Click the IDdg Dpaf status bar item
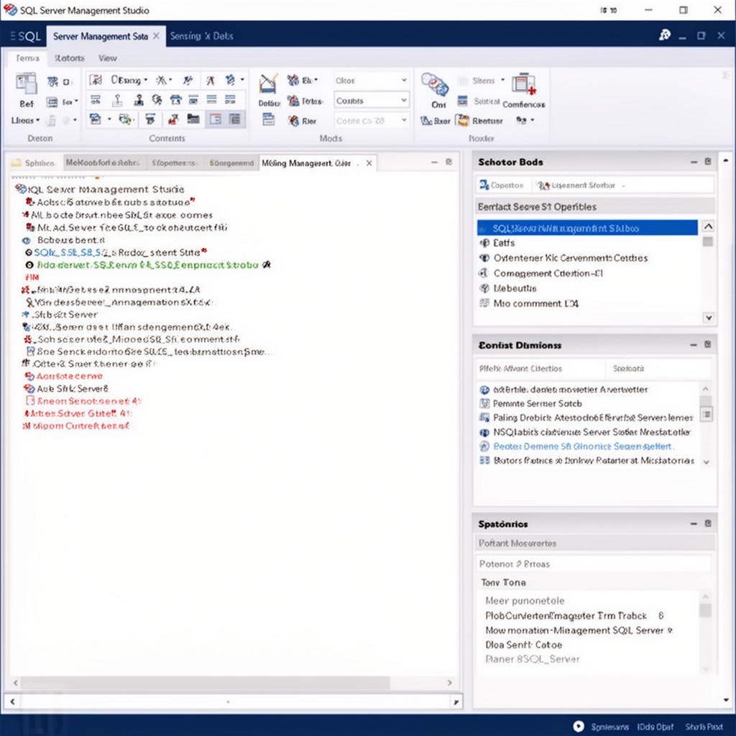The image size is (736, 736). click(655, 727)
